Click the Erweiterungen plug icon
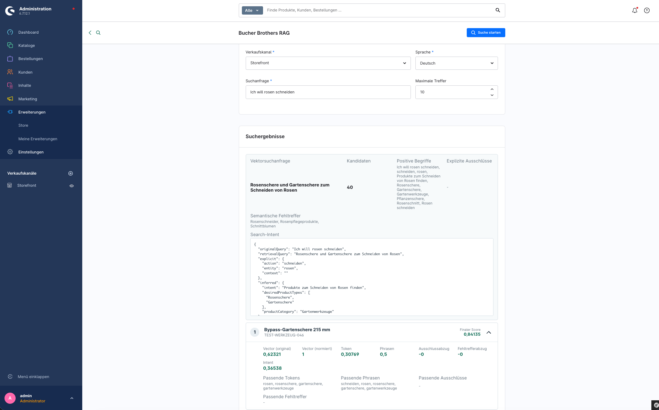Viewport: 659px width, 410px height. click(x=10, y=112)
